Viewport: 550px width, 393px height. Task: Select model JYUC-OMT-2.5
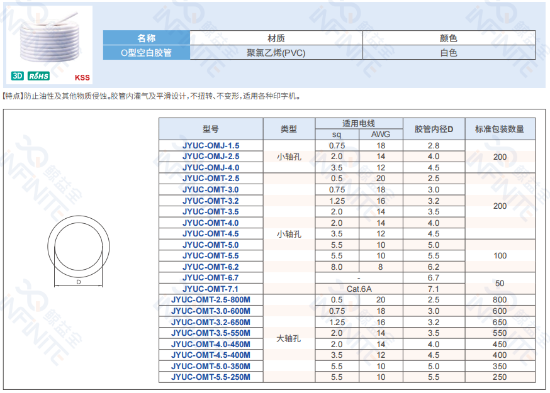[211, 179]
